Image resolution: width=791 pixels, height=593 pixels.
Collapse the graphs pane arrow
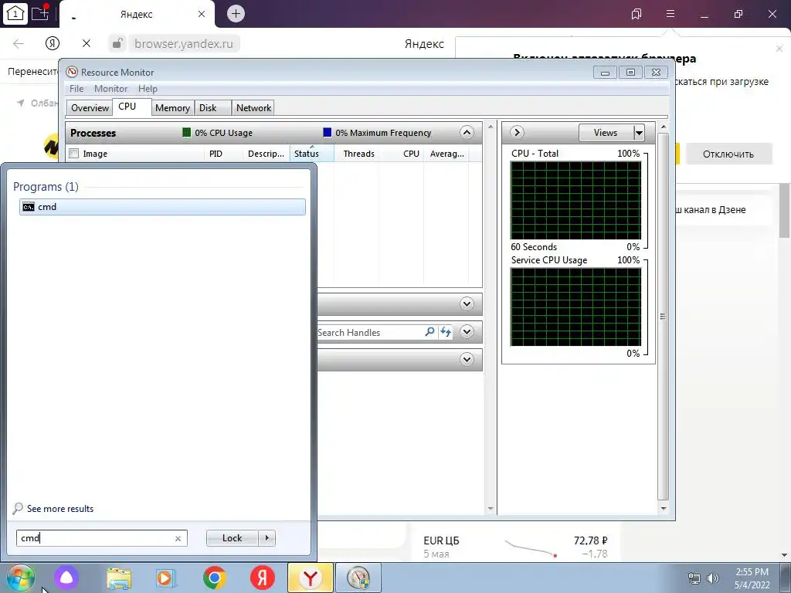(517, 133)
